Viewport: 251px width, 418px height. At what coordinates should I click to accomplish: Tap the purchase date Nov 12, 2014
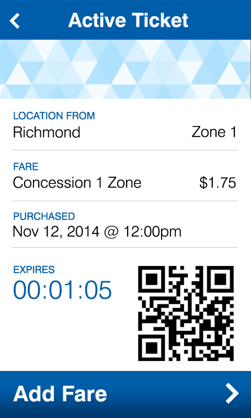point(56,231)
